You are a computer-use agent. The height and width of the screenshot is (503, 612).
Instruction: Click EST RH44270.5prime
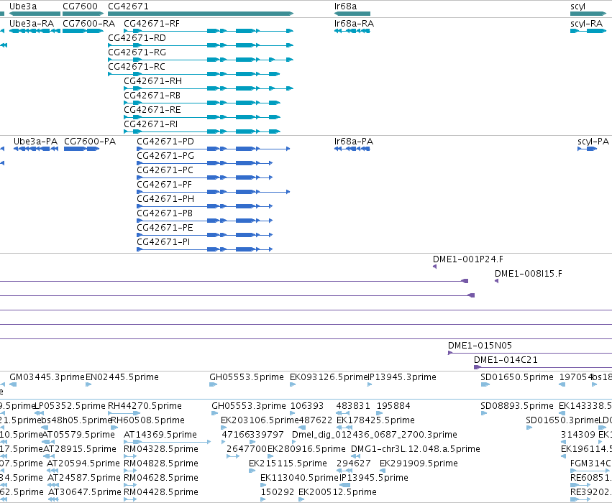pyautogui.click(x=145, y=406)
